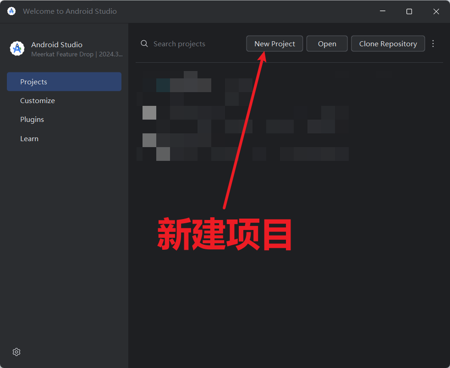Viewport: 450px width, 368px height.
Task: Click the 'Meerkat Feature Drop | 2024.3...' version text
Action: coord(77,54)
